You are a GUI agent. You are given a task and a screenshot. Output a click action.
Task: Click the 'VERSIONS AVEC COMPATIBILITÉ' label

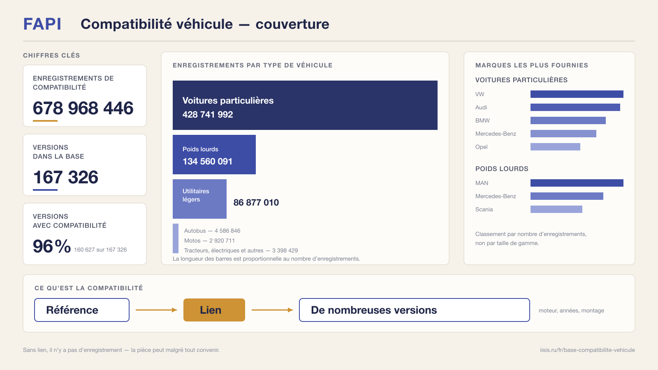[x=70, y=221]
